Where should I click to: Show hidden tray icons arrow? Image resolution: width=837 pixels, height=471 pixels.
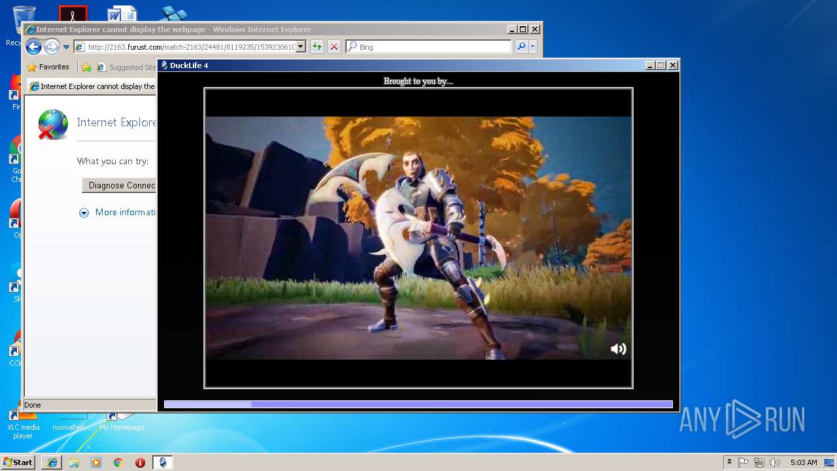click(x=730, y=462)
